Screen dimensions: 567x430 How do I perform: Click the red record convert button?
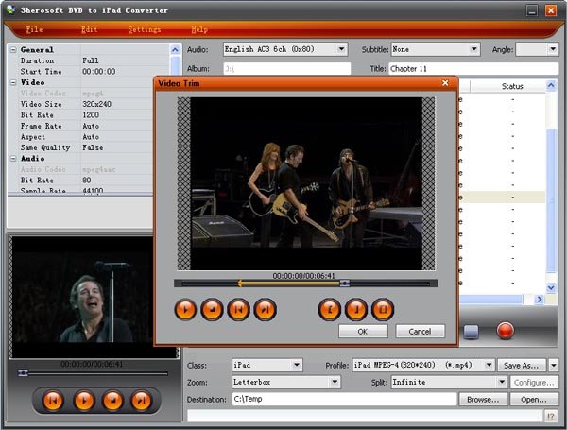[506, 331]
